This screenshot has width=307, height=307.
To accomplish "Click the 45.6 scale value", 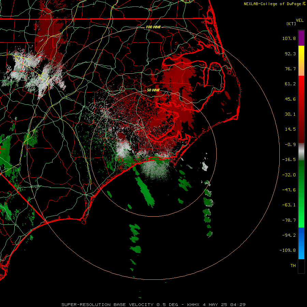I will point(290,99).
